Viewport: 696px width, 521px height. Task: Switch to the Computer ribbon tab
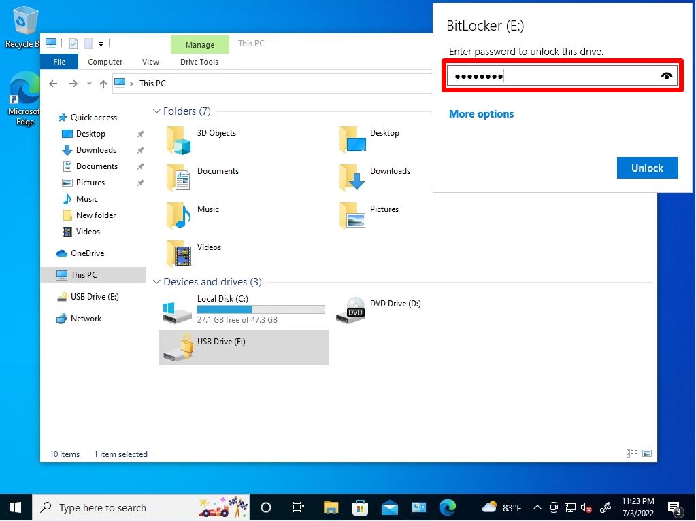pos(105,62)
